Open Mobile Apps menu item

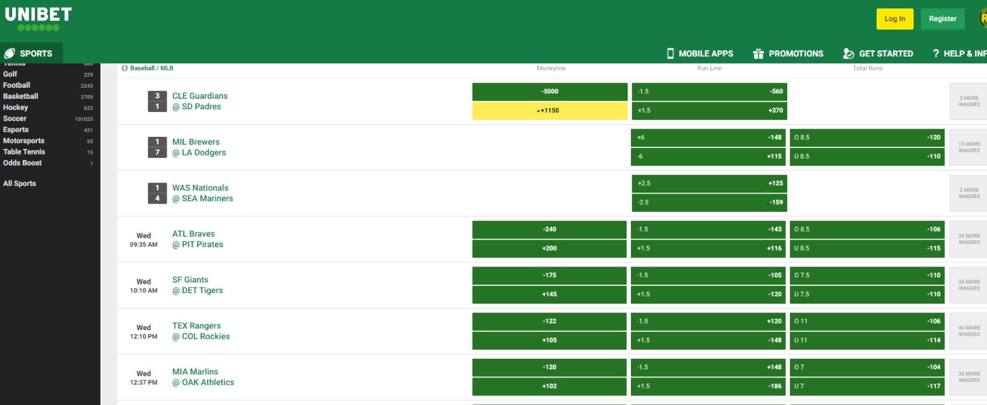point(700,54)
